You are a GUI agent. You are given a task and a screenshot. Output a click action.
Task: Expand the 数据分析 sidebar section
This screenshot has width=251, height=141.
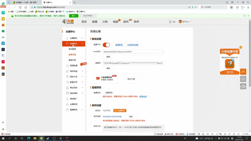pos(82,82)
